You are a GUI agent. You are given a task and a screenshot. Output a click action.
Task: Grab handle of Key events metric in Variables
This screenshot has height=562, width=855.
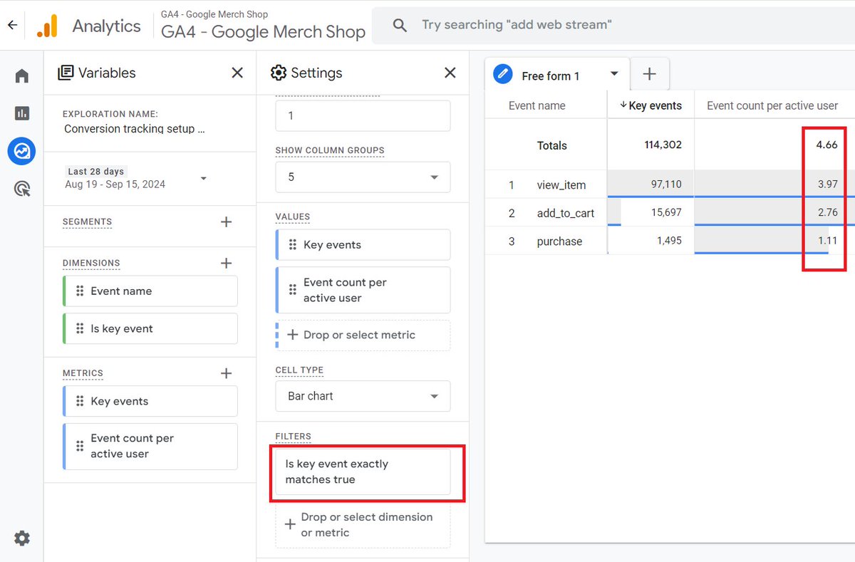[80, 401]
